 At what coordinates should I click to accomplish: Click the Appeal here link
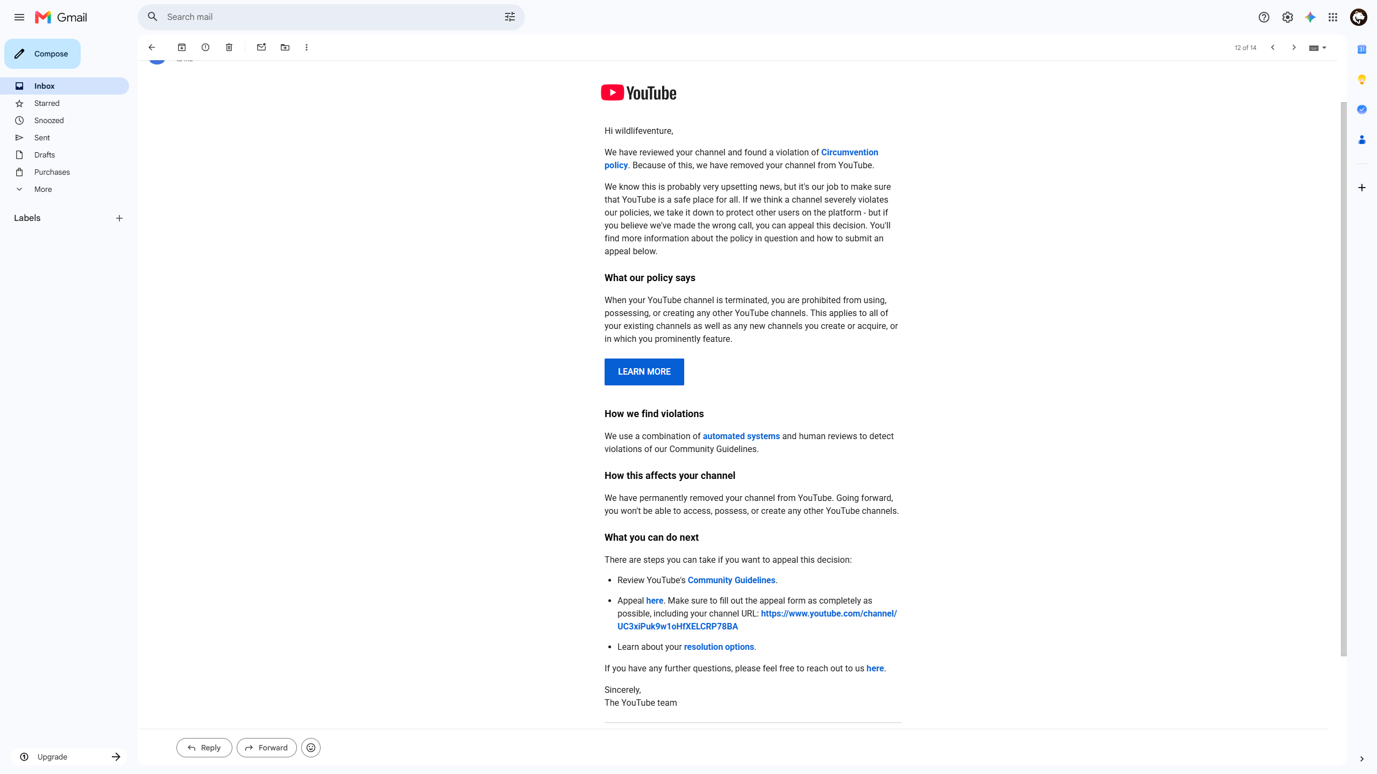point(655,601)
